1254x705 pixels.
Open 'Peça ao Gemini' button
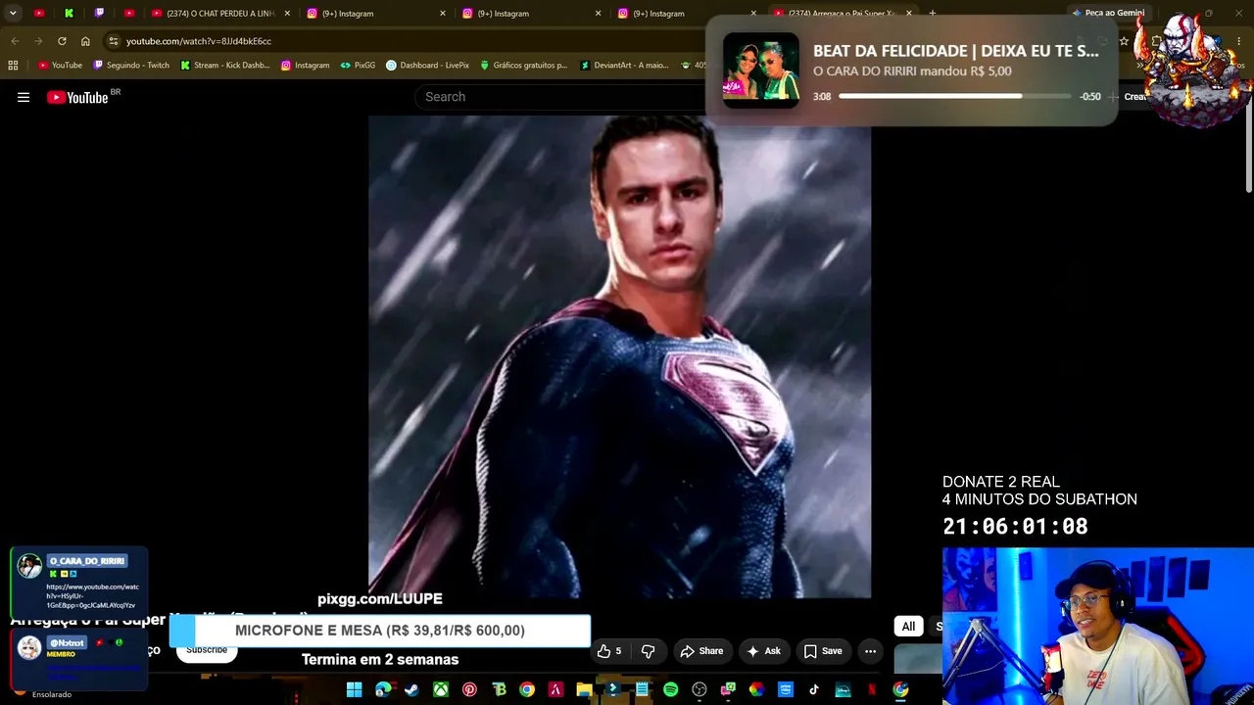[x=1108, y=14]
